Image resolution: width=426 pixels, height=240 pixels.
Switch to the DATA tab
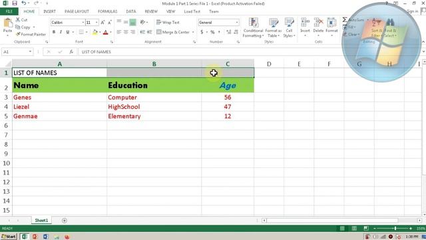click(x=131, y=11)
